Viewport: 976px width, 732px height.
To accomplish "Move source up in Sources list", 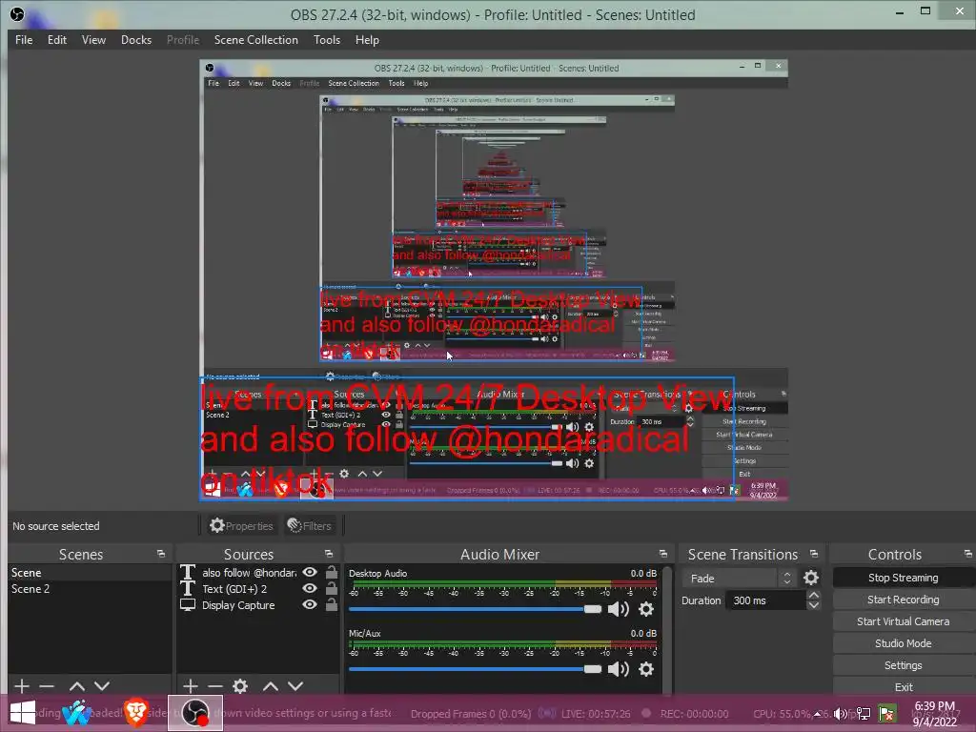I will click(x=270, y=686).
